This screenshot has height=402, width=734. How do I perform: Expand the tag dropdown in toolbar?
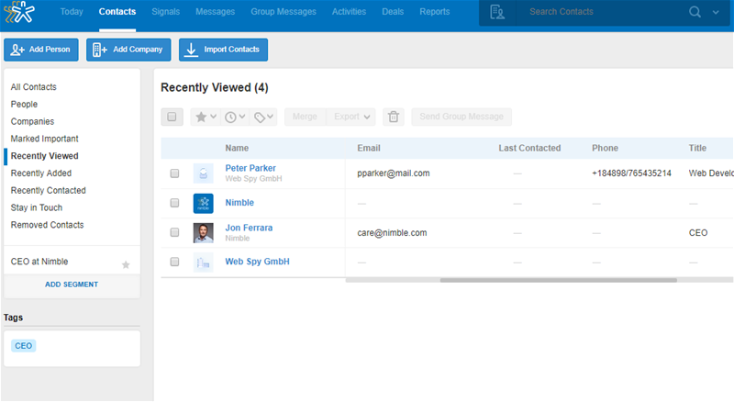point(264,117)
